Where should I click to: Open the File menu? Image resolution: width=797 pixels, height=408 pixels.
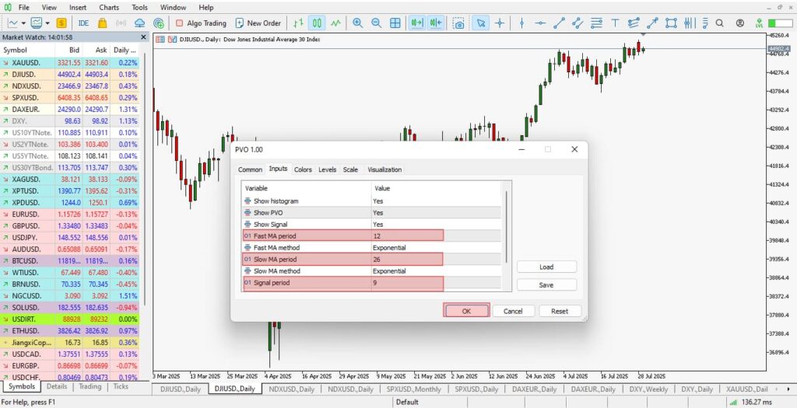[x=23, y=8]
